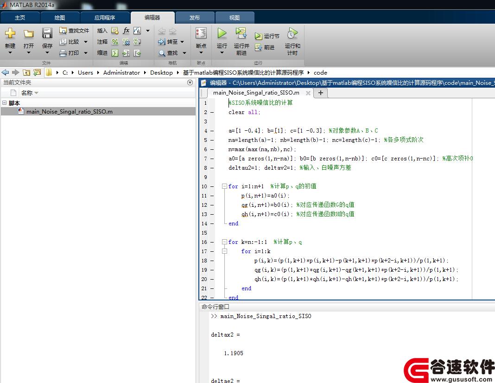Click the fx insert function icon

(x=126, y=31)
